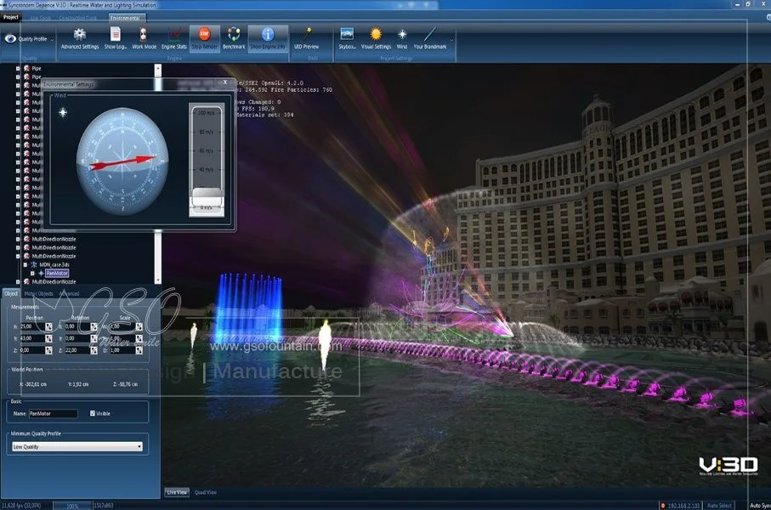This screenshot has width=771, height=510.
Task: Switch to the Project tab
Action: [x=11, y=17]
